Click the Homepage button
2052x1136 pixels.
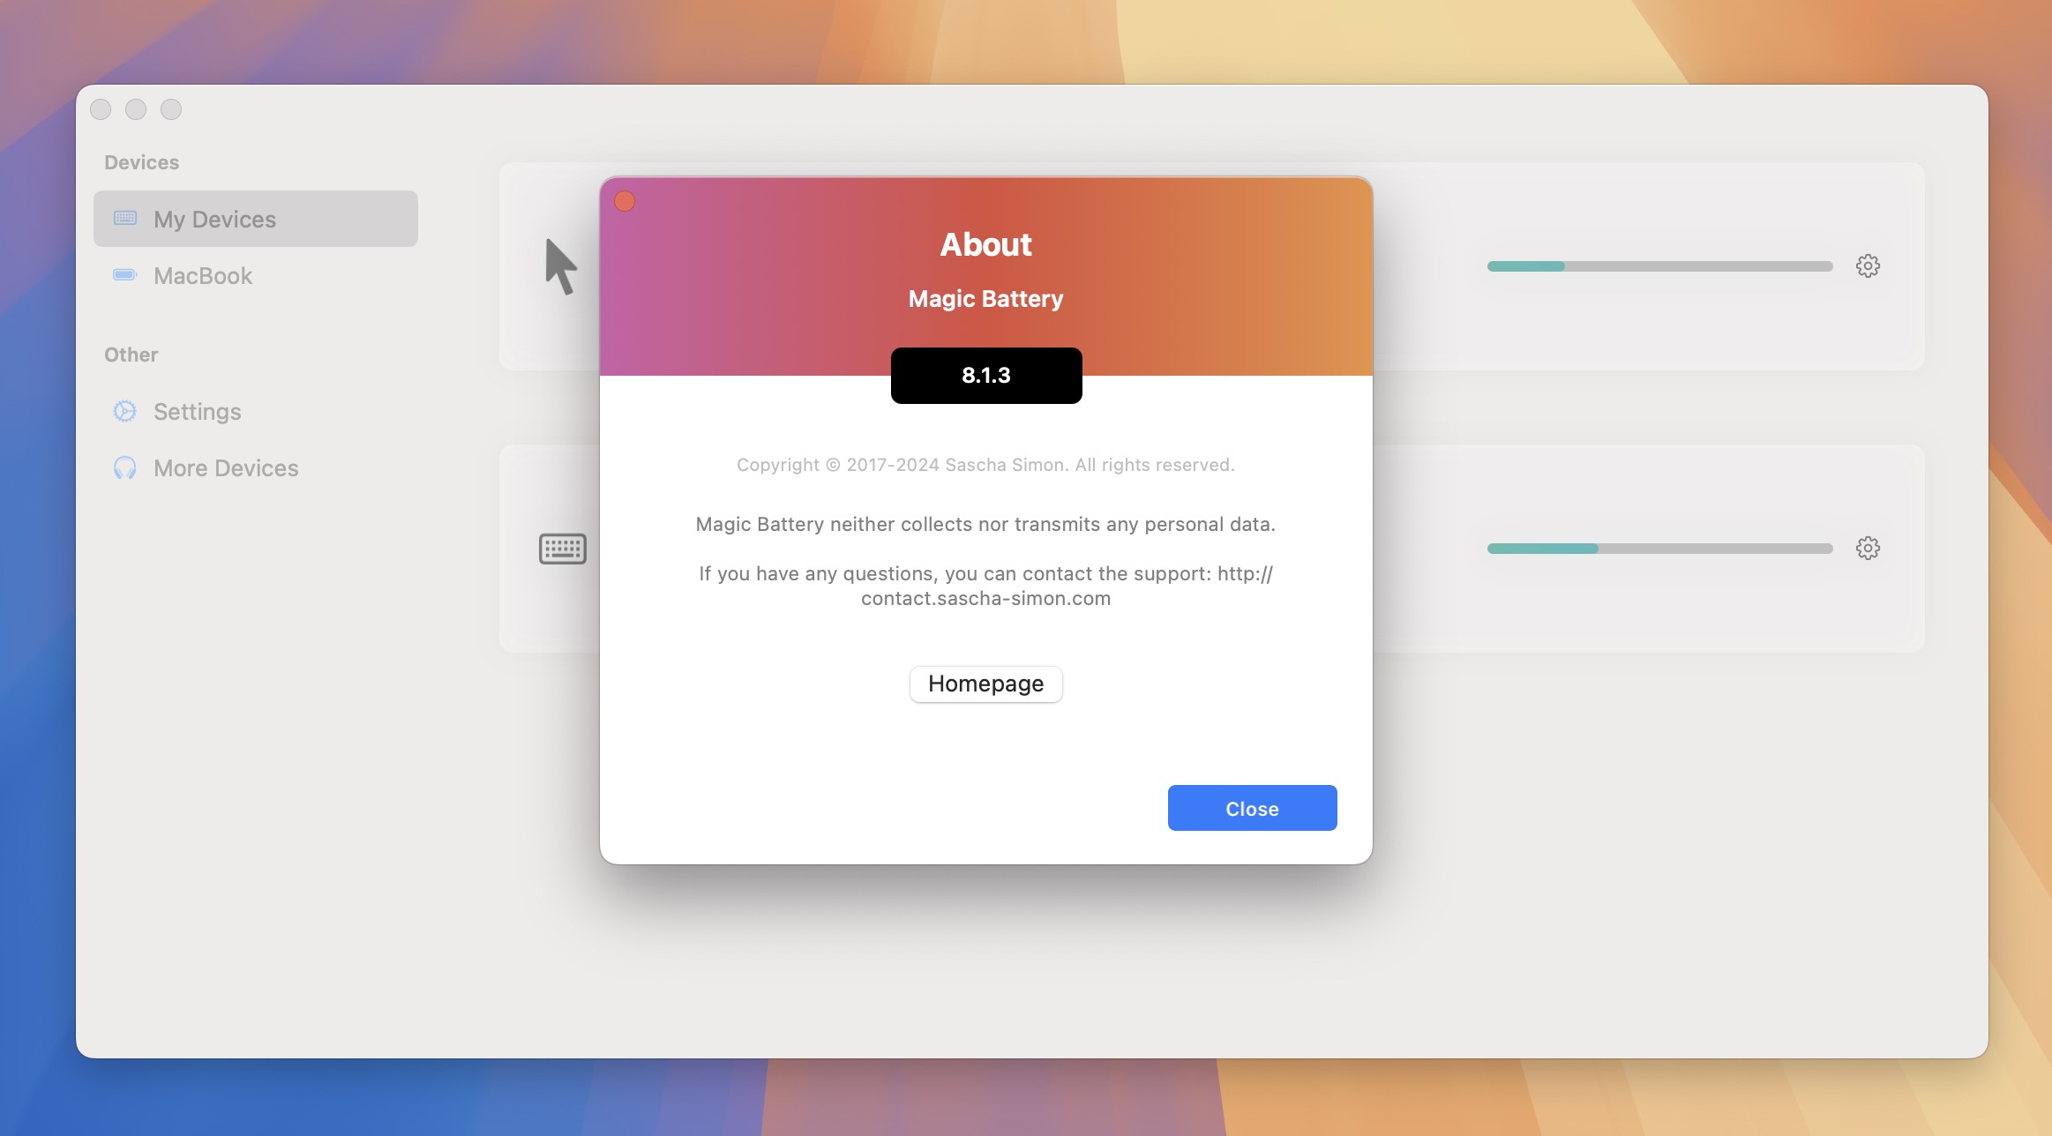[x=986, y=684]
